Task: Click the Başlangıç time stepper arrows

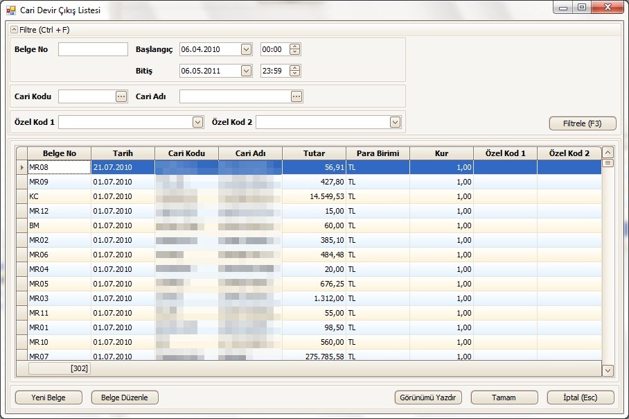Action: pyautogui.click(x=295, y=49)
